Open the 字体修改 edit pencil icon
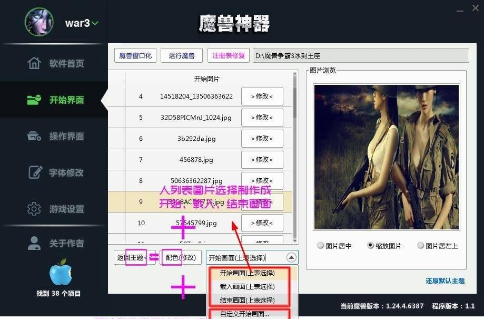The height and width of the screenshot is (319, 484). pos(35,172)
